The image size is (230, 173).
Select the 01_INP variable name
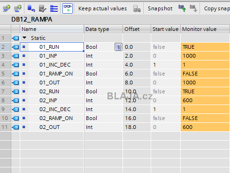pyautogui.click(x=48, y=56)
